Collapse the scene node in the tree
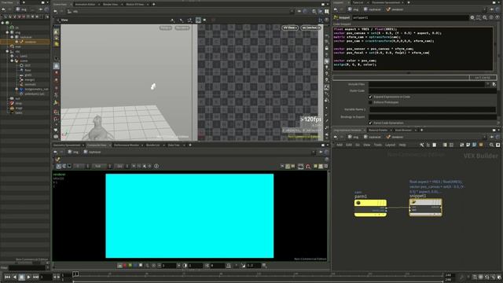Image resolution: width=503 pixels, height=283 pixels. [13, 61]
